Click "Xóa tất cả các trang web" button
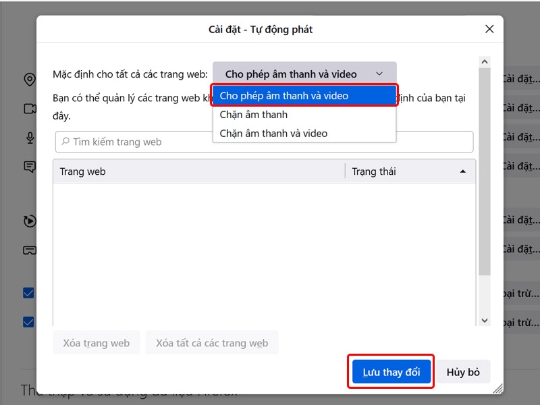The image size is (540, 405). coord(212,343)
